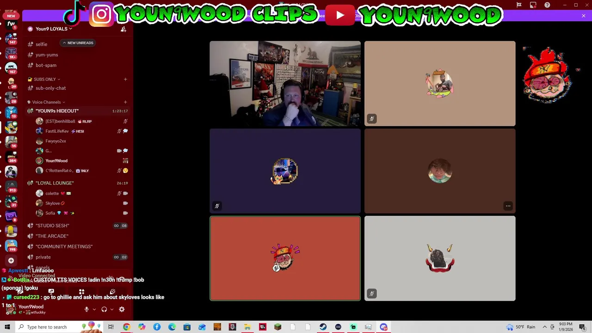Open the activities button in voice controls

(x=82, y=291)
